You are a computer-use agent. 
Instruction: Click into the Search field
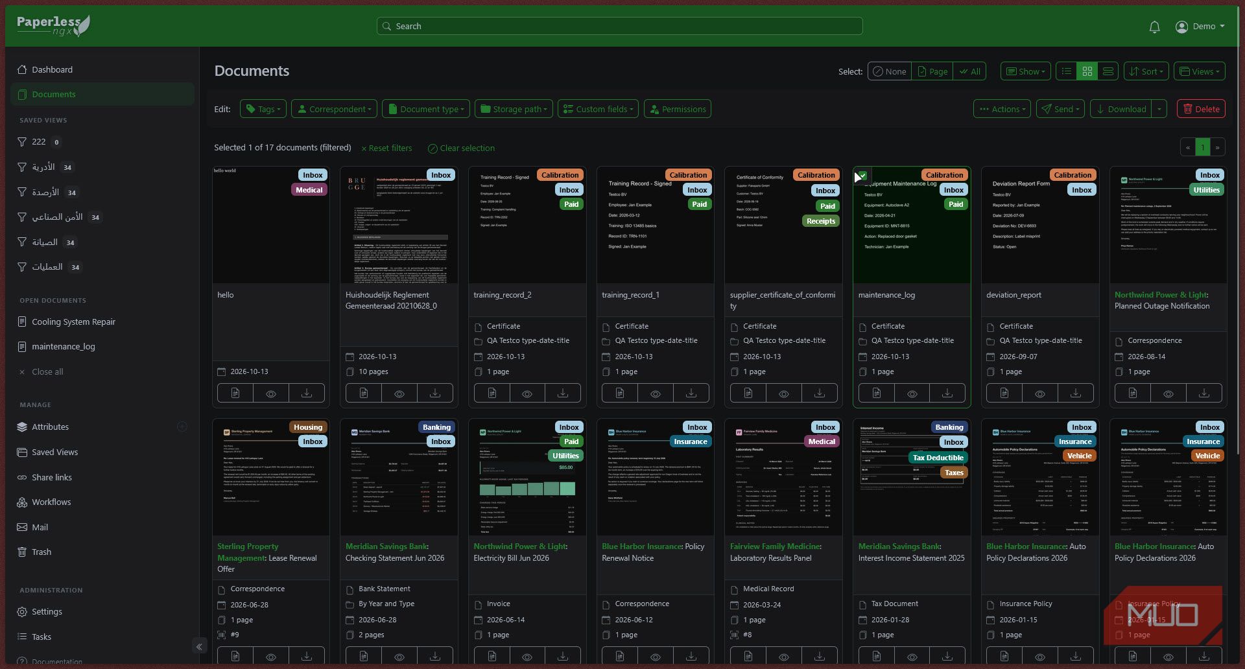point(619,26)
